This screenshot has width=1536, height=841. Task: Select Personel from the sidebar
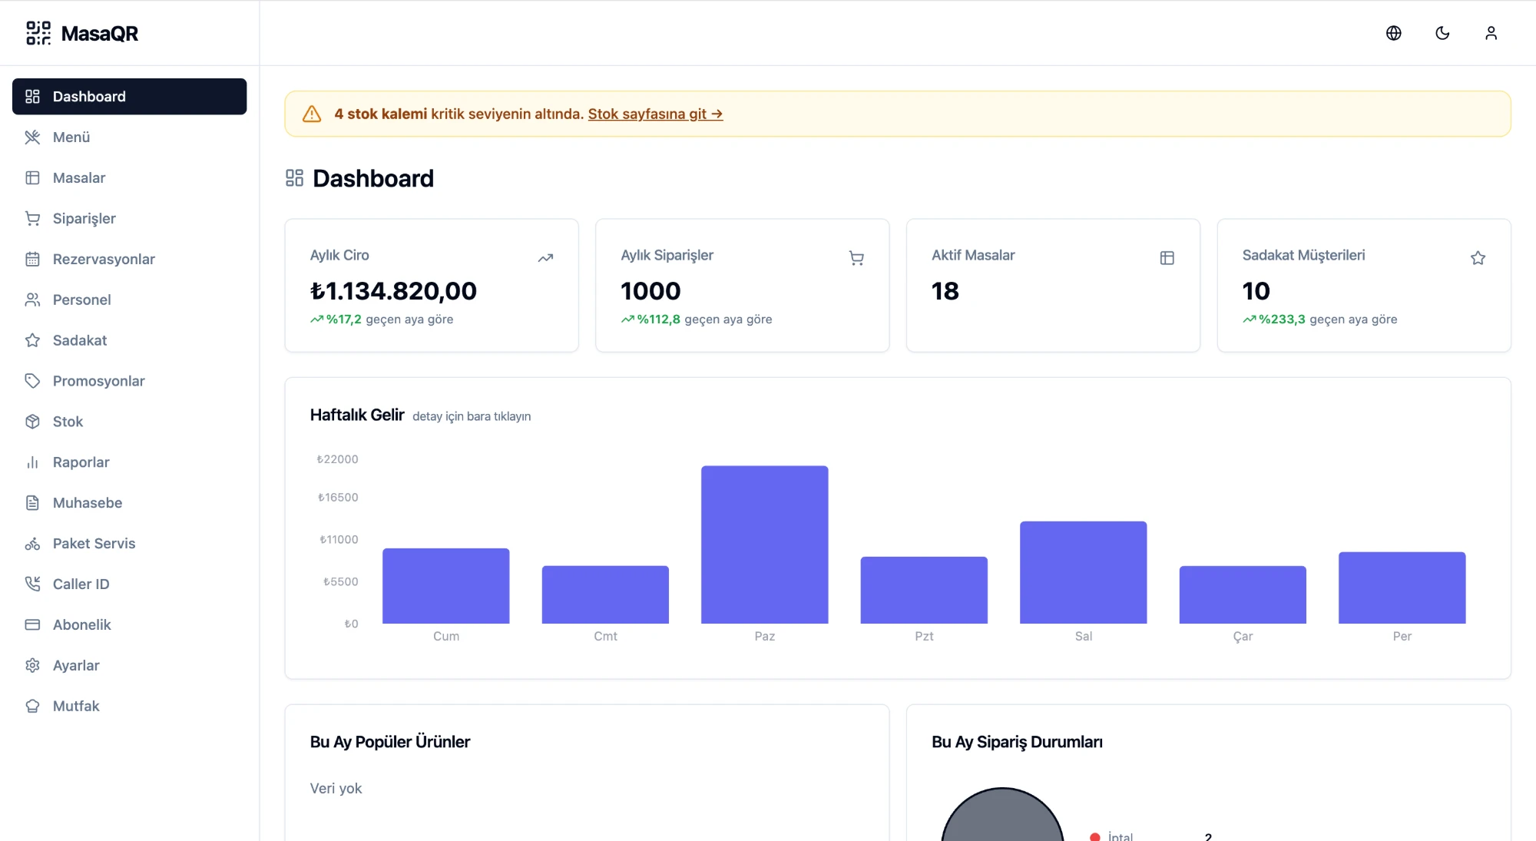pos(129,300)
